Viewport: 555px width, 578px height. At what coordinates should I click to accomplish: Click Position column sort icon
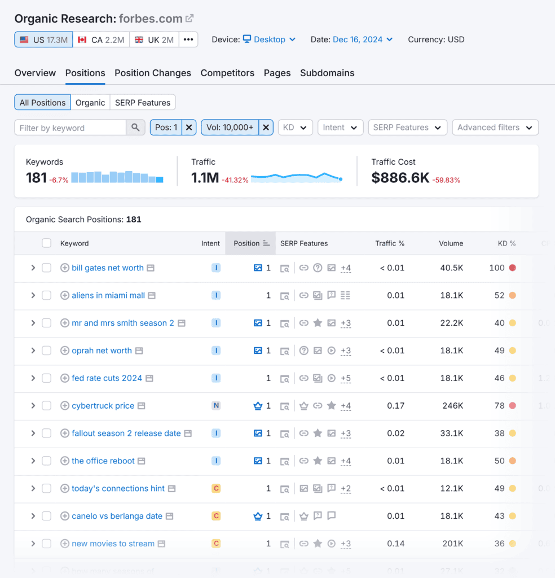point(266,243)
